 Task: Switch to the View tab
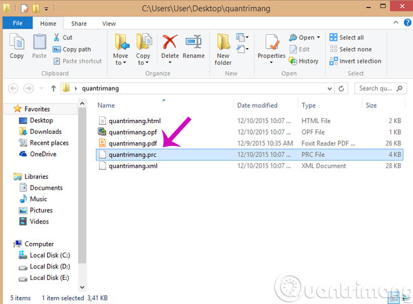coord(109,23)
